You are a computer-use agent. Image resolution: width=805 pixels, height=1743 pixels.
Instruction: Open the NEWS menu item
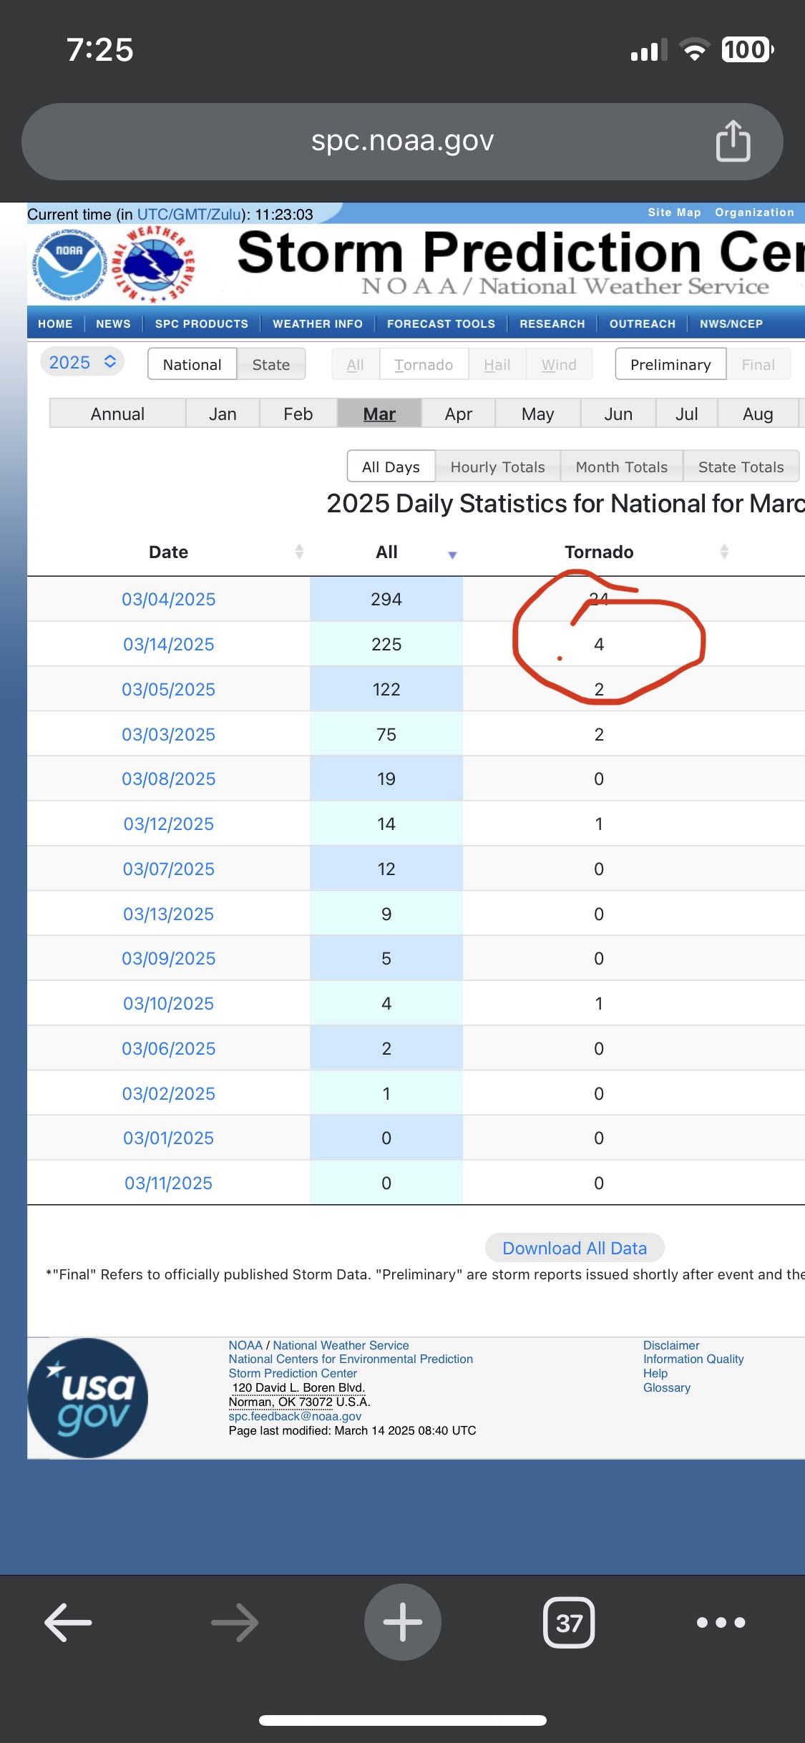[113, 323]
